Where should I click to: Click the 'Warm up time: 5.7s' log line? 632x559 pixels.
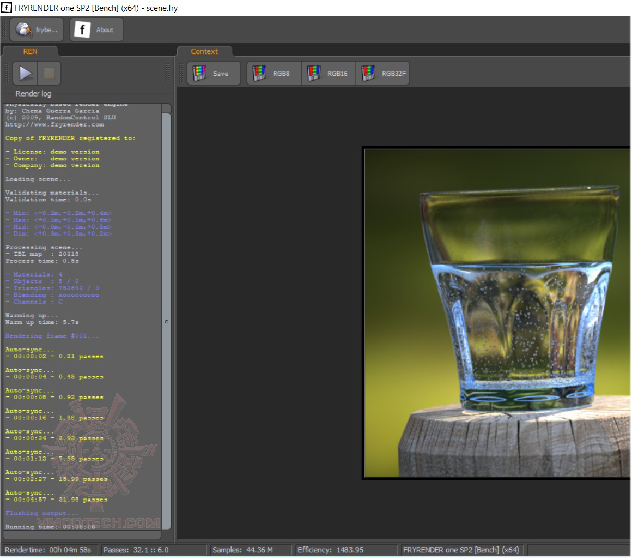(42, 322)
